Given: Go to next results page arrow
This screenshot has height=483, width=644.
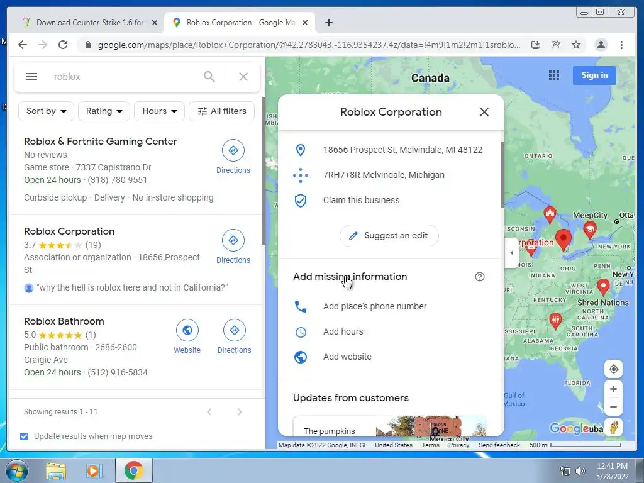Looking at the screenshot, I should [x=240, y=412].
